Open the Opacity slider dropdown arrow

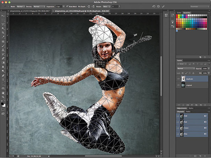[209, 69]
